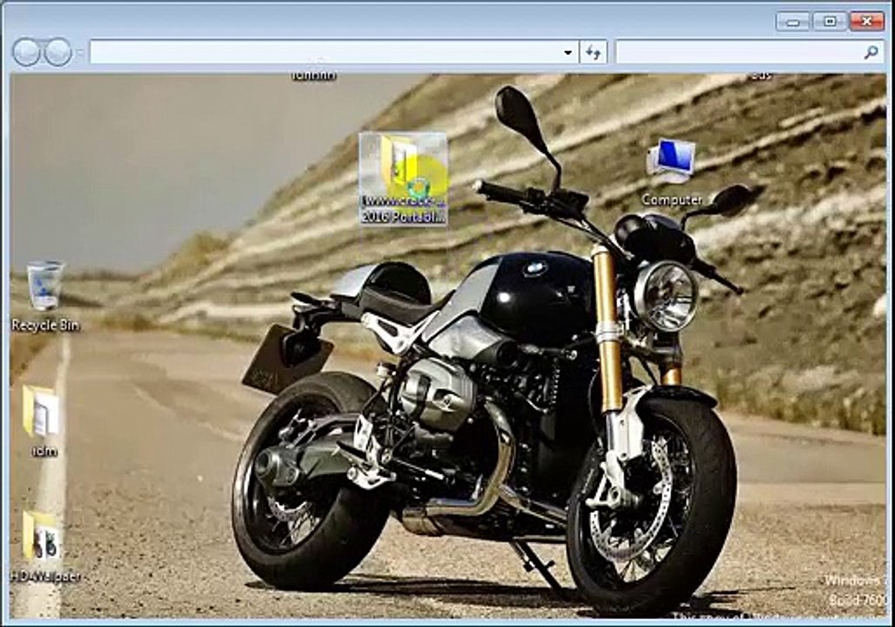Open the recent pages dropdown arrow
Screen dimensions: 895x627
point(80,52)
